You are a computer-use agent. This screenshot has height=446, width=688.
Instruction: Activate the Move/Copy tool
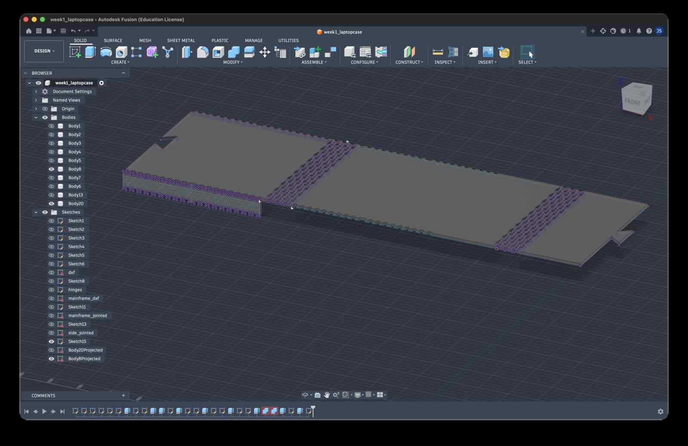pos(264,52)
